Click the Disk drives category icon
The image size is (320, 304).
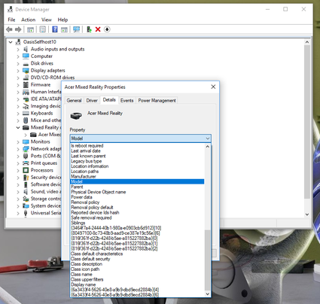(x=26, y=63)
